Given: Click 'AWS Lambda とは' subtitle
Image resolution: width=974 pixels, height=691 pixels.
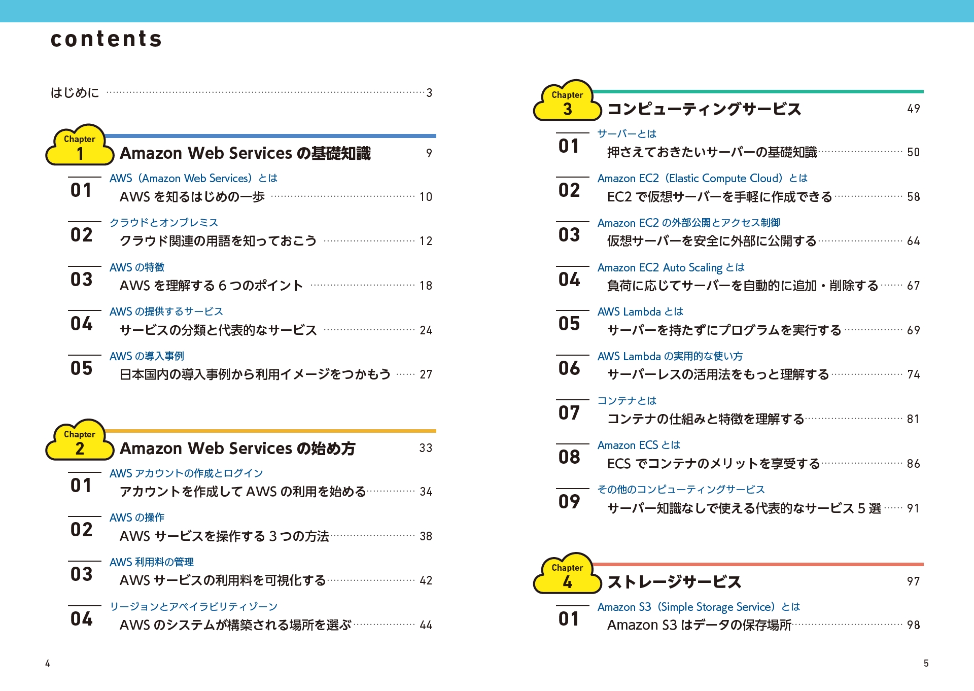Looking at the screenshot, I should [x=640, y=311].
